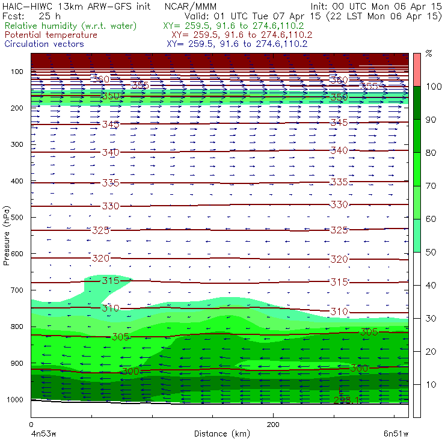Click the green 'Relative humidity (w.r.t. water)' legend label
This screenshot has width=445, height=445.
[x=71, y=26]
